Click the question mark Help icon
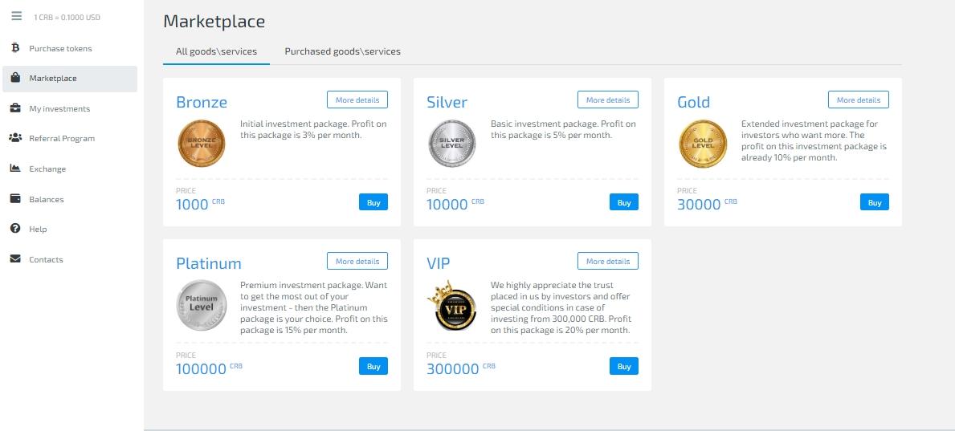The image size is (955, 431). coord(16,229)
